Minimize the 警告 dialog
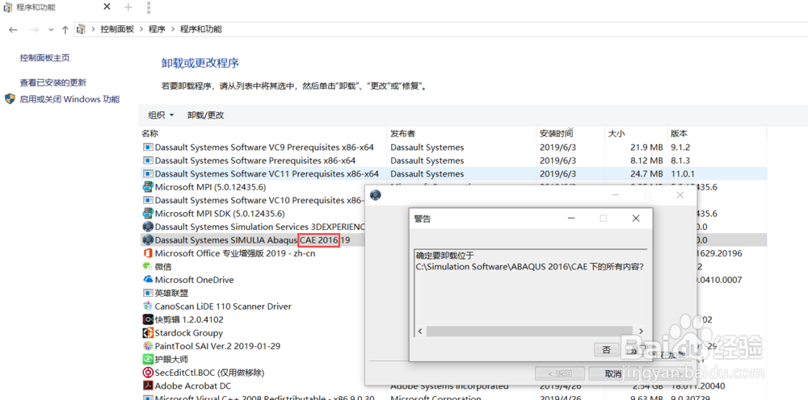 [571, 219]
